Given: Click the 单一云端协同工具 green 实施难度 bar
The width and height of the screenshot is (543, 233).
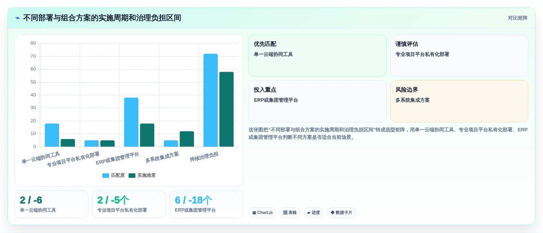Looking at the screenshot, I should point(68,143).
